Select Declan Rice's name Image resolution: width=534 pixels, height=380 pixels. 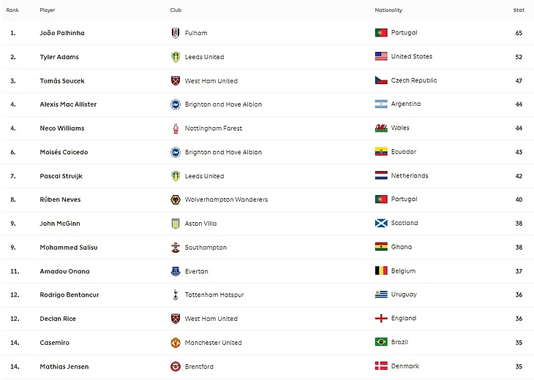coord(58,319)
